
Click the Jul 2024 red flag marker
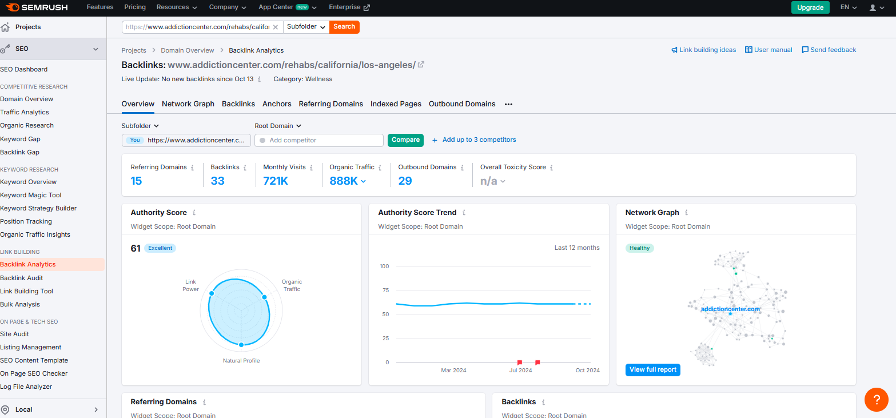[520, 363]
